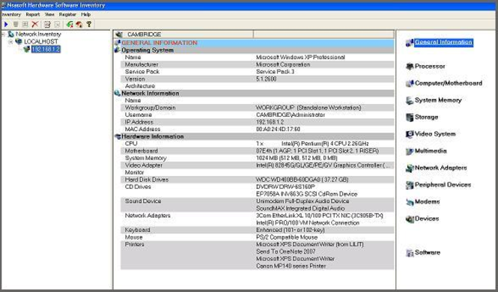
Task: Click the red X delete toolbar icon
Action: click(35, 24)
